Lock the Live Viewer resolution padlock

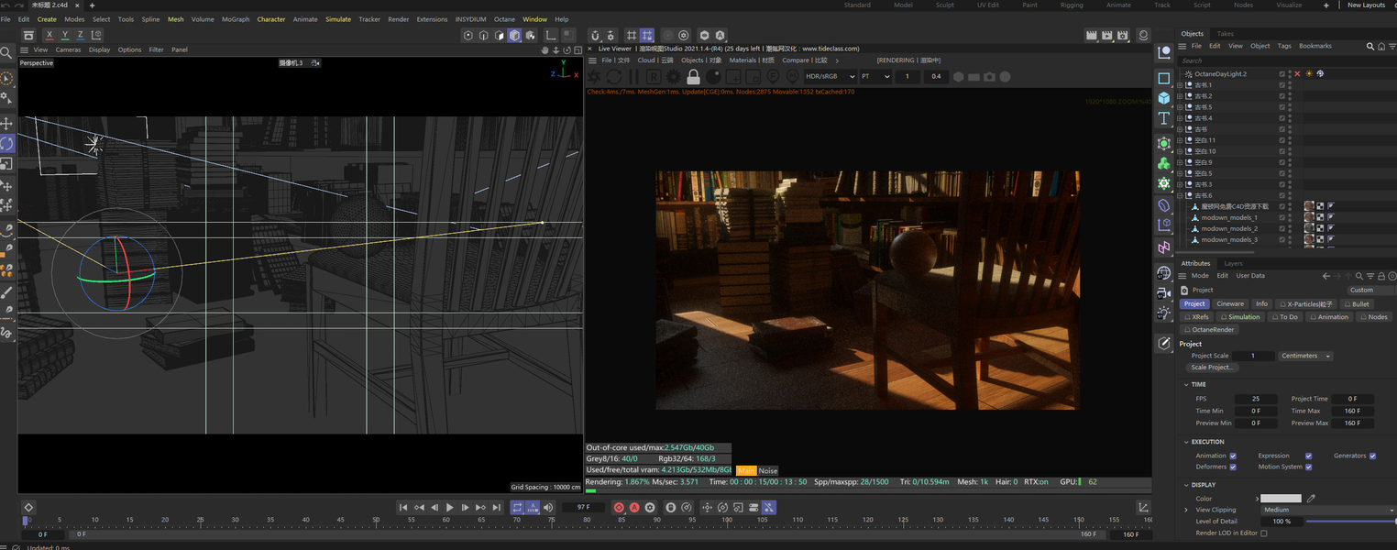pos(693,77)
